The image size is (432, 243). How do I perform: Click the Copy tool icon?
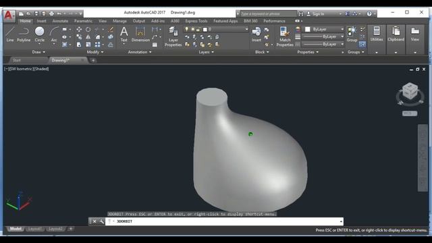79,37
